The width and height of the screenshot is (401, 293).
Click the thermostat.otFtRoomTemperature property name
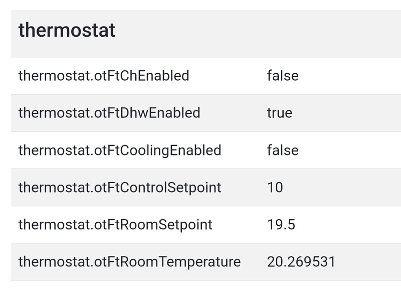129,261
